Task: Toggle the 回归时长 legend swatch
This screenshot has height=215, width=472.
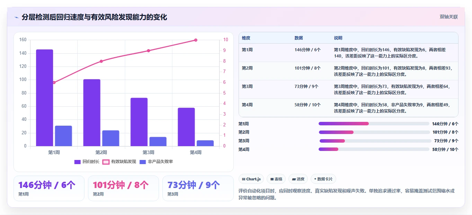Action: 78,162
